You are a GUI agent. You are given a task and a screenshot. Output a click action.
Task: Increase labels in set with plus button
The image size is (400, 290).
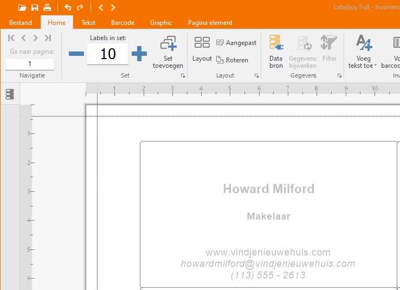(139, 54)
